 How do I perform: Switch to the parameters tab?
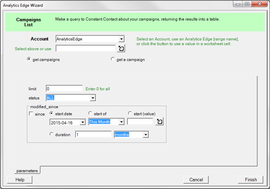coord(27,170)
